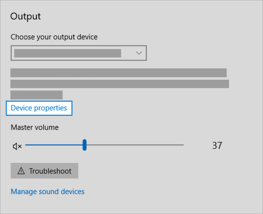The width and height of the screenshot is (263, 214).
Task: Click the Troubleshoot button
Action: point(44,171)
